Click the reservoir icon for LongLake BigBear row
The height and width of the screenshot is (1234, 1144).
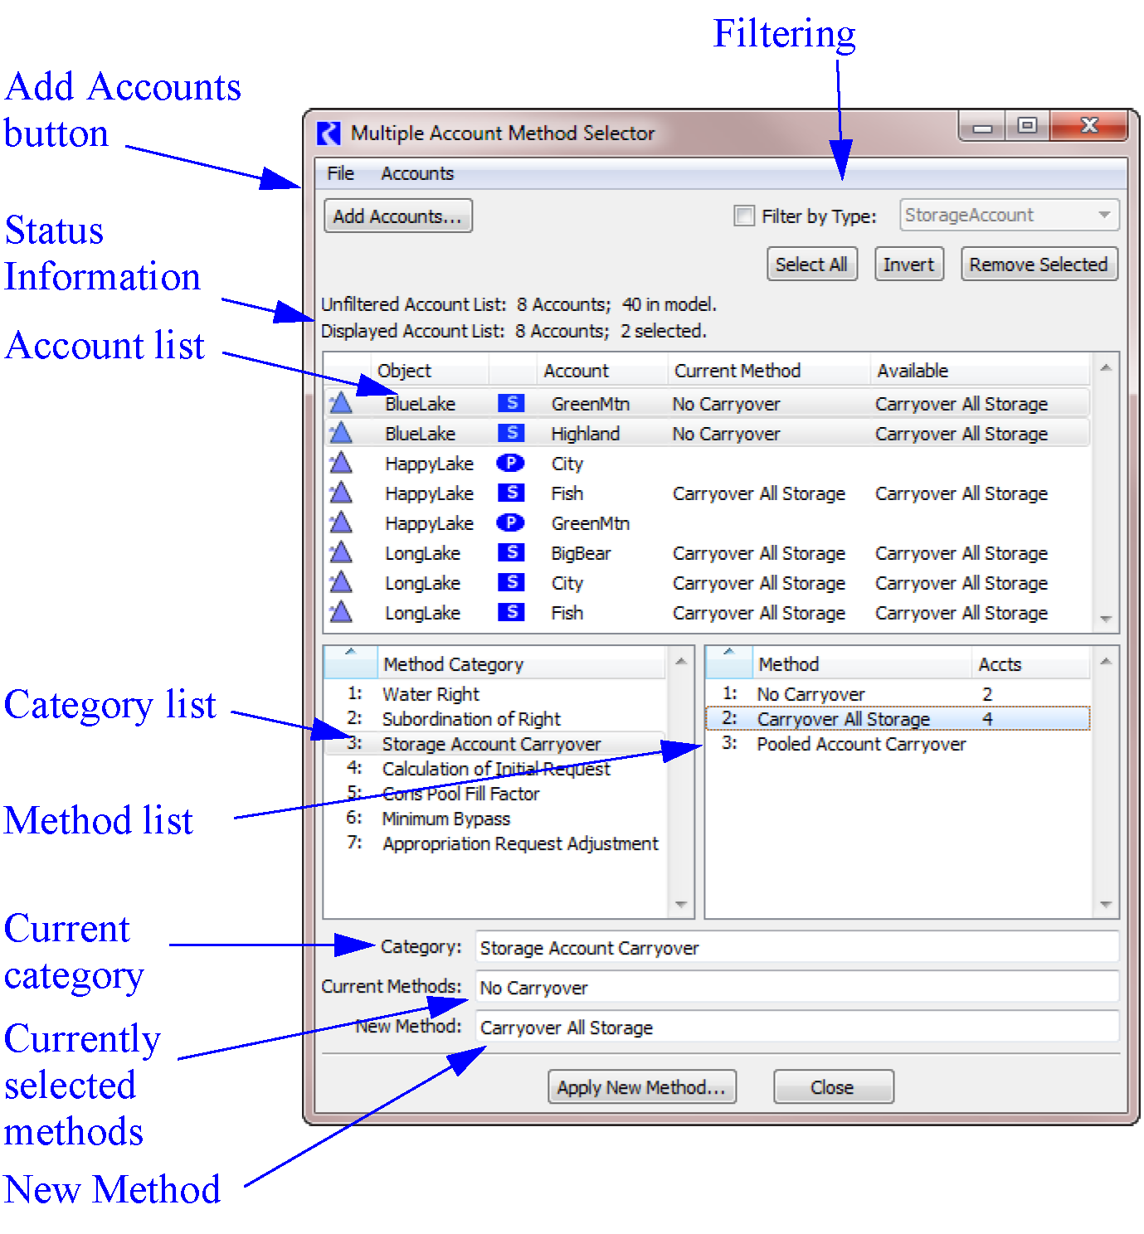pyautogui.click(x=340, y=552)
